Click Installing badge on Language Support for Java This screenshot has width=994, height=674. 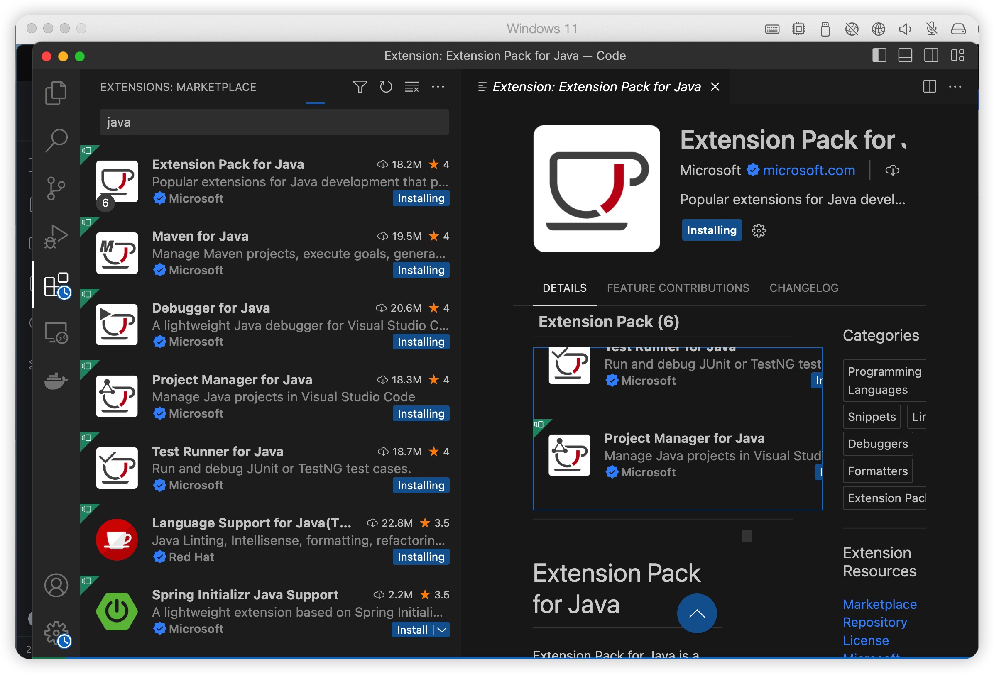tap(421, 557)
